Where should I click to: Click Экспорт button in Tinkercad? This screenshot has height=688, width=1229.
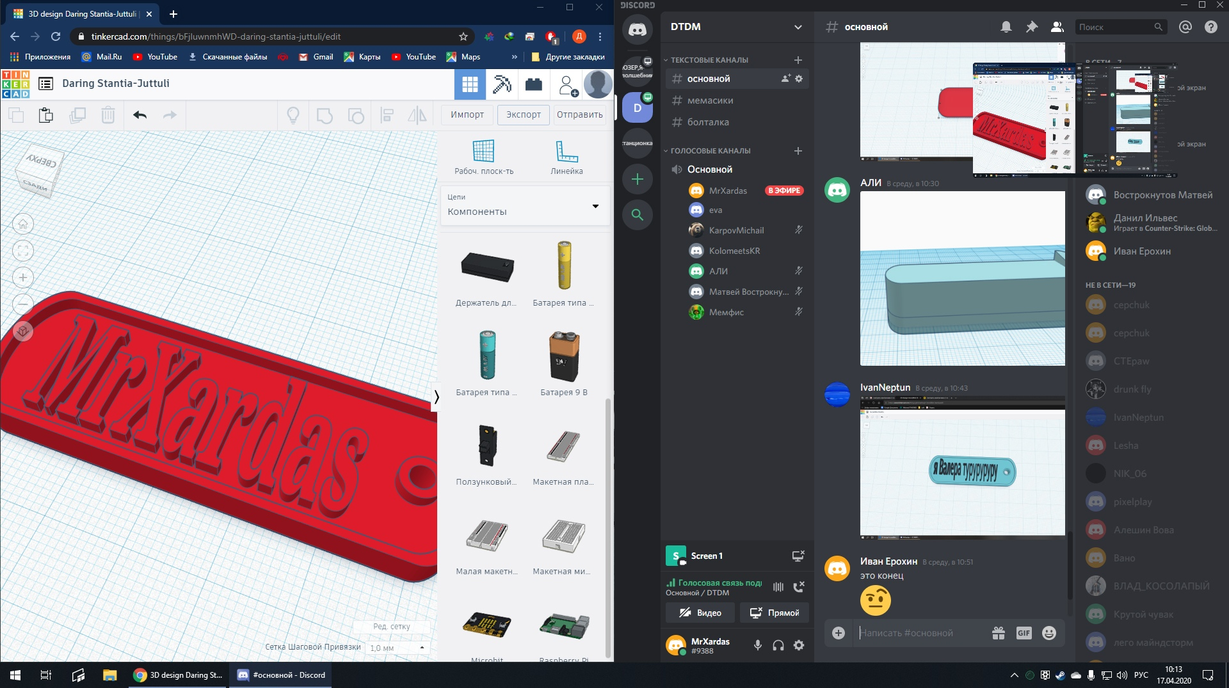click(x=524, y=114)
